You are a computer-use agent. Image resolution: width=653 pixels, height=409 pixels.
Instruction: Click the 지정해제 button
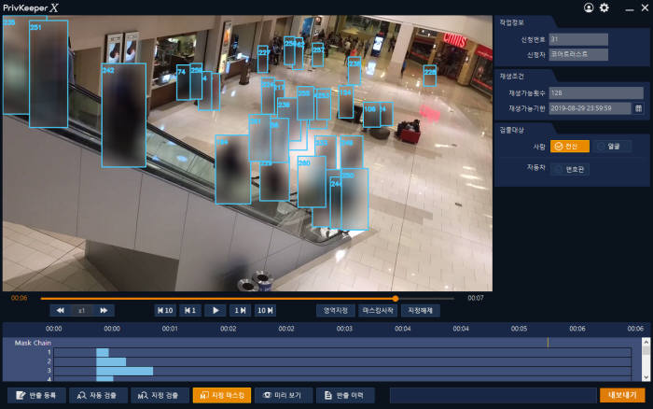[x=420, y=310]
